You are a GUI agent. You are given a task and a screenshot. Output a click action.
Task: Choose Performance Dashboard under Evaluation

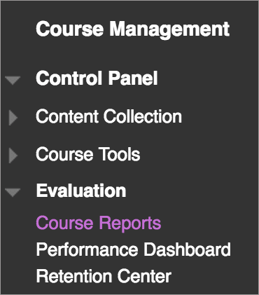133,249
